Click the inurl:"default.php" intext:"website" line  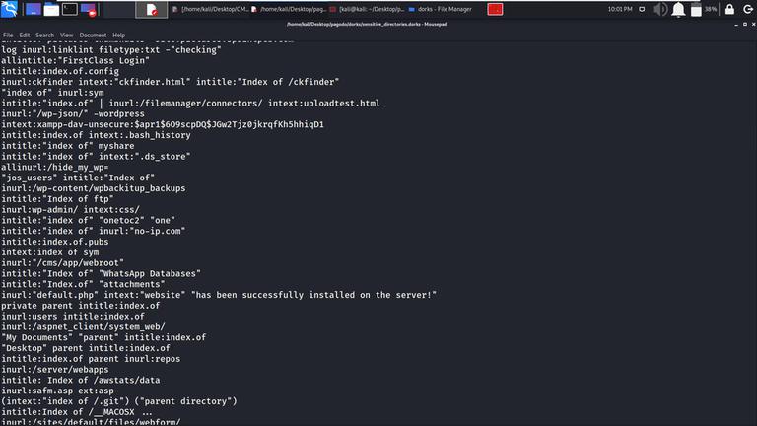(219, 295)
